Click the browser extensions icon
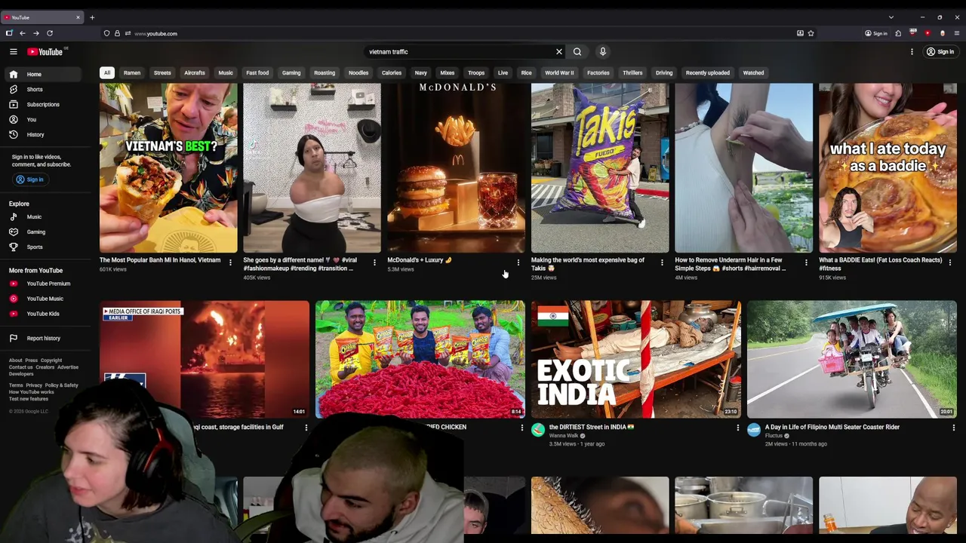Viewport: 966px width, 543px height. click(x=898, y=33)
